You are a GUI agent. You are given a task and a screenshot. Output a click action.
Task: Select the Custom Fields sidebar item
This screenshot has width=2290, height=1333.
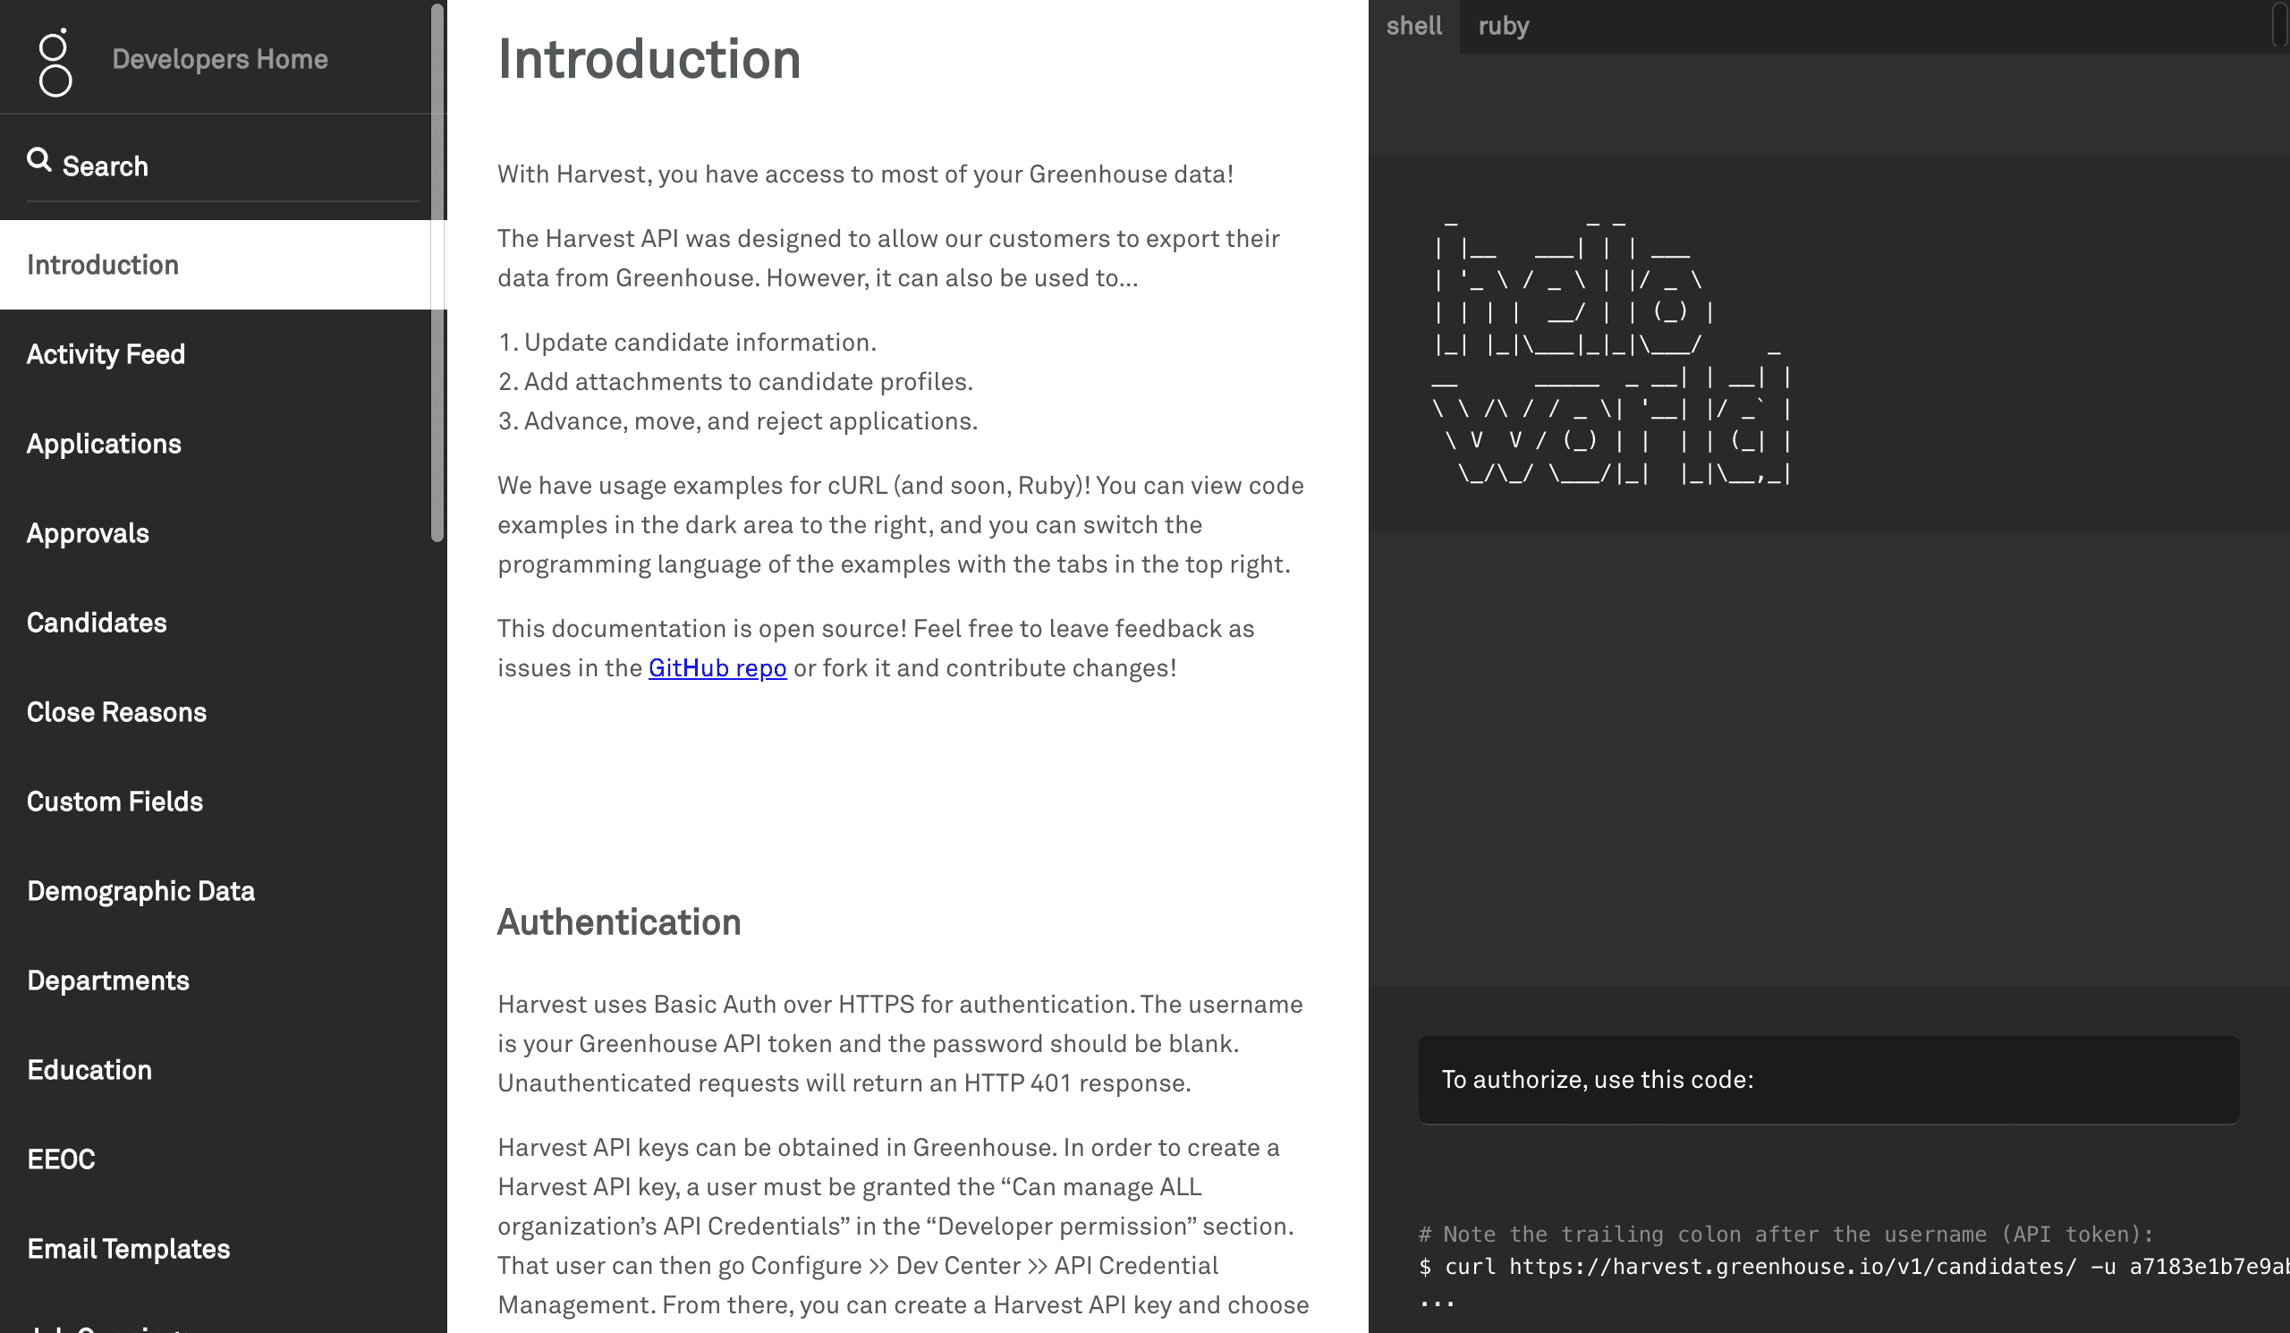coord(114,802)
